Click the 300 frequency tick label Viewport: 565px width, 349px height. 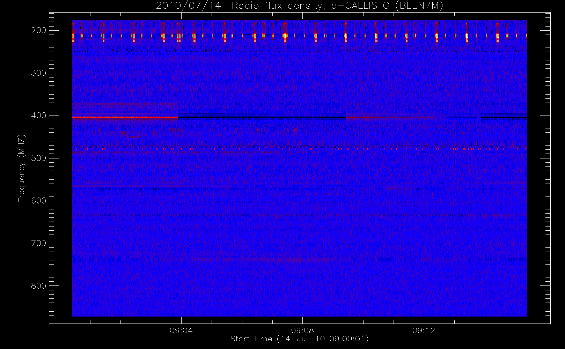pyautogui.click(x=39, y=73)
